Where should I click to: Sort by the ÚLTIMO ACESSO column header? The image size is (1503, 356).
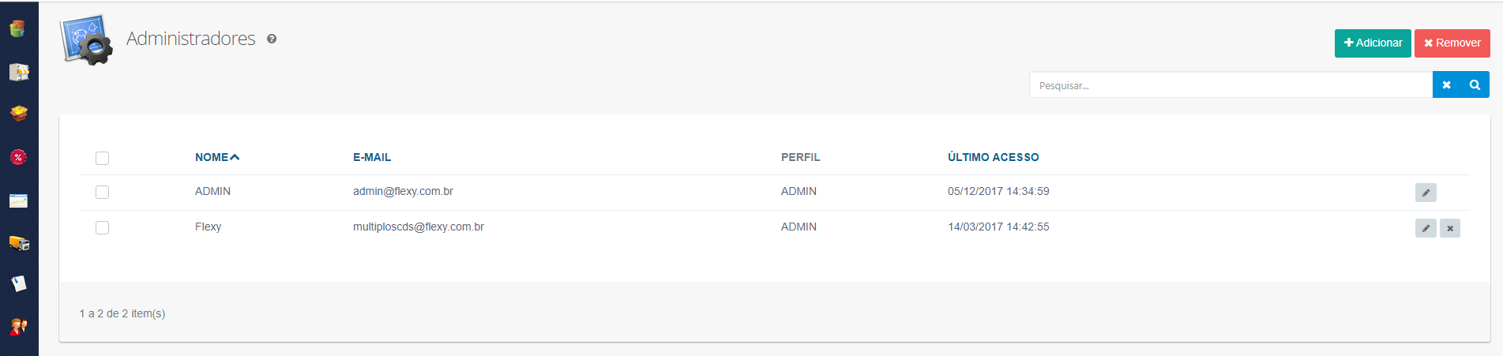click(994, 157)
